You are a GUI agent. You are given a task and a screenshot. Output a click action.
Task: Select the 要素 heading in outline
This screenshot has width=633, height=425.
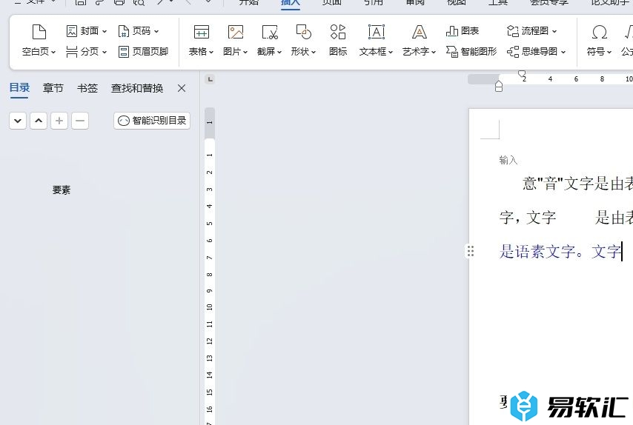click(62, 190)
